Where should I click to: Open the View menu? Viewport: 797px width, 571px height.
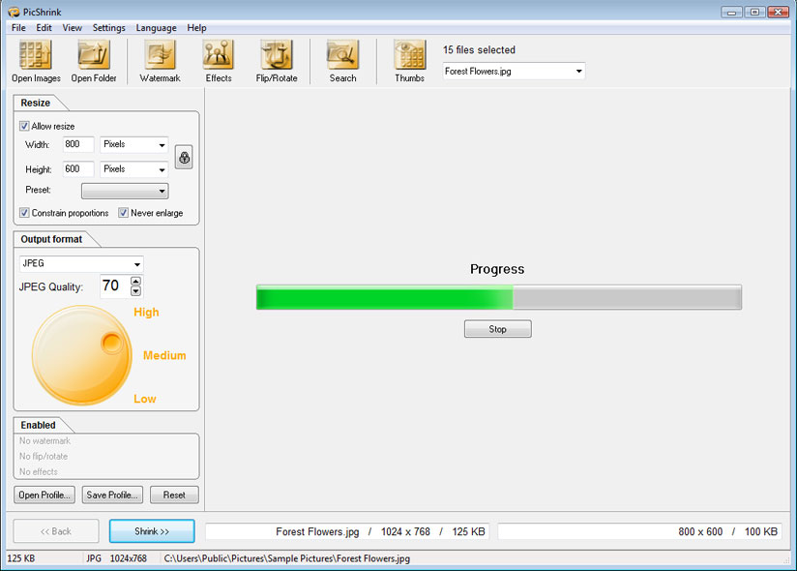pos(73,27)
